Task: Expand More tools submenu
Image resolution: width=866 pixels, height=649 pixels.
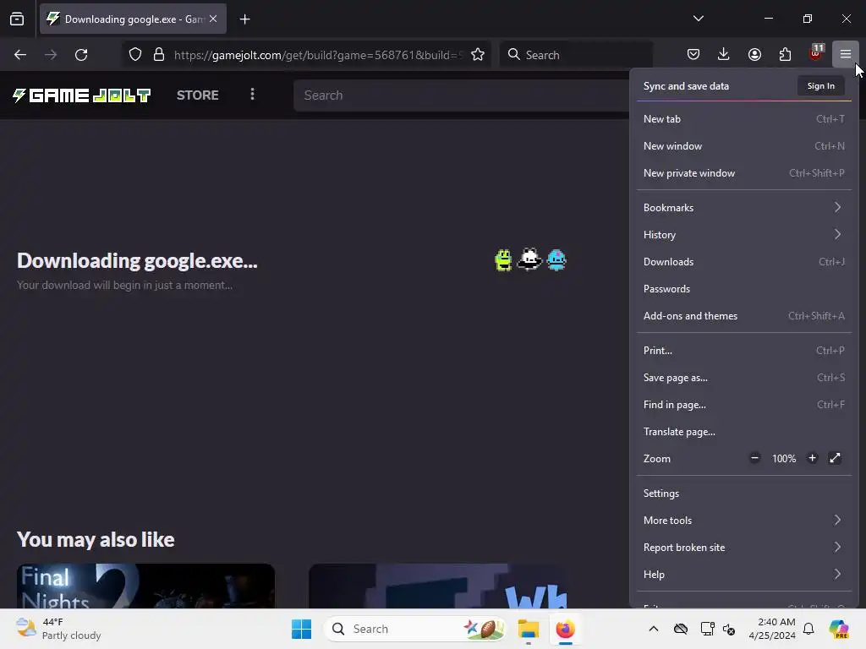Action: tap(744, 521)
